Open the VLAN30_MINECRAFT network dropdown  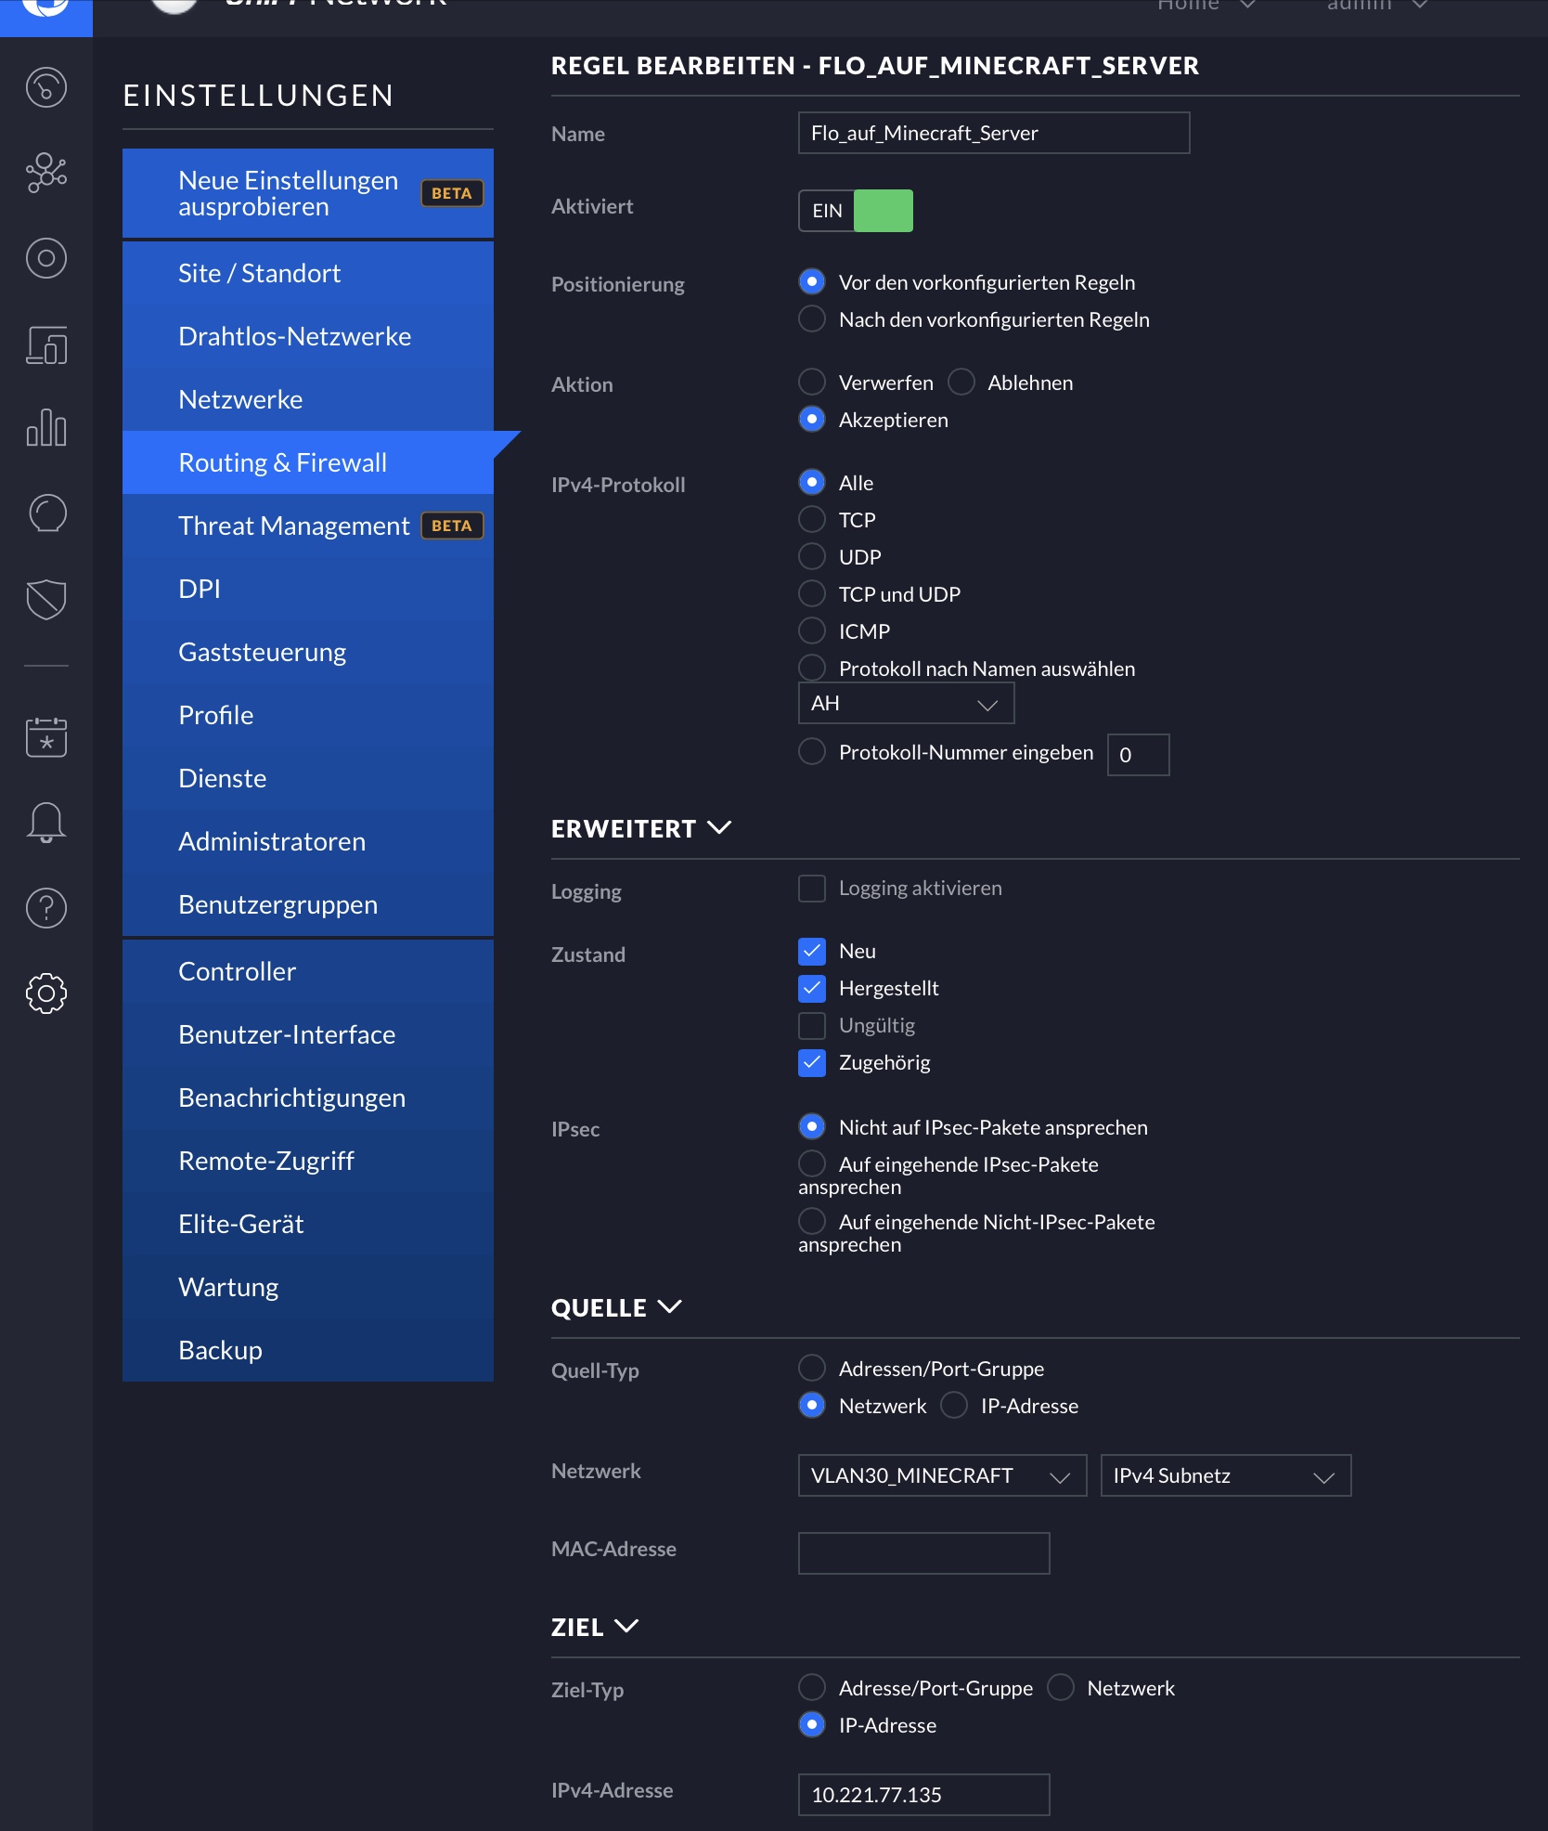coord(942,1475)
